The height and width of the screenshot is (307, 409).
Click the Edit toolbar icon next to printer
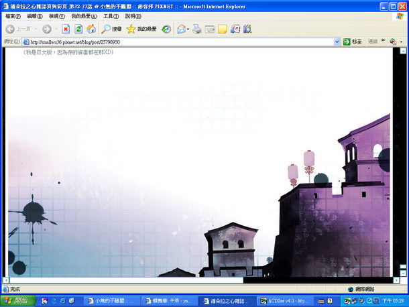pyautogui.click(x=209, y=29)
